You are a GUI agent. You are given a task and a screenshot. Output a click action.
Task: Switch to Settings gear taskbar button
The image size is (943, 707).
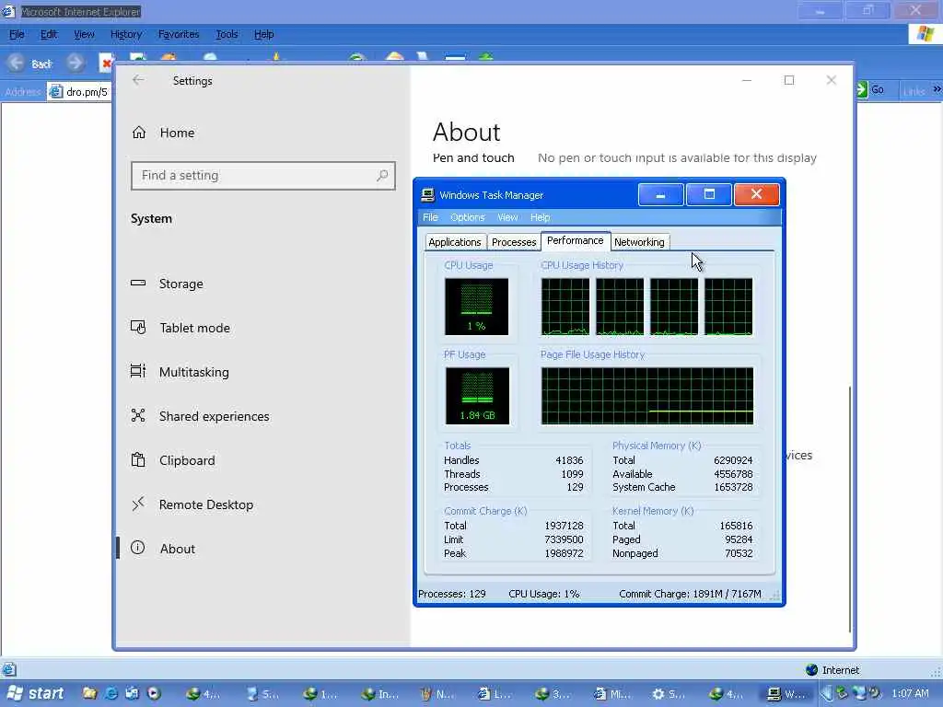click(x=670, y=694)
